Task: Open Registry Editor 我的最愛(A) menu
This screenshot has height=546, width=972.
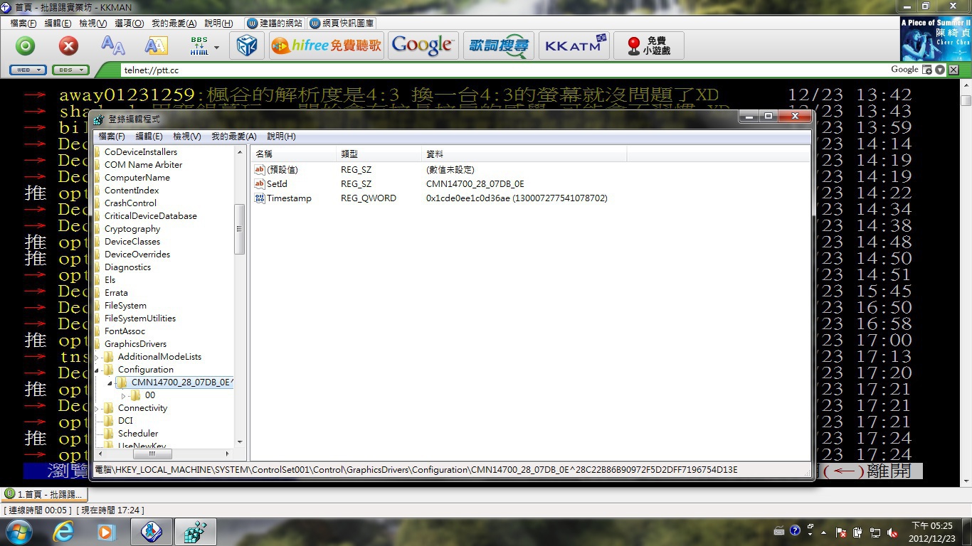Action: (x=234, y=136)
